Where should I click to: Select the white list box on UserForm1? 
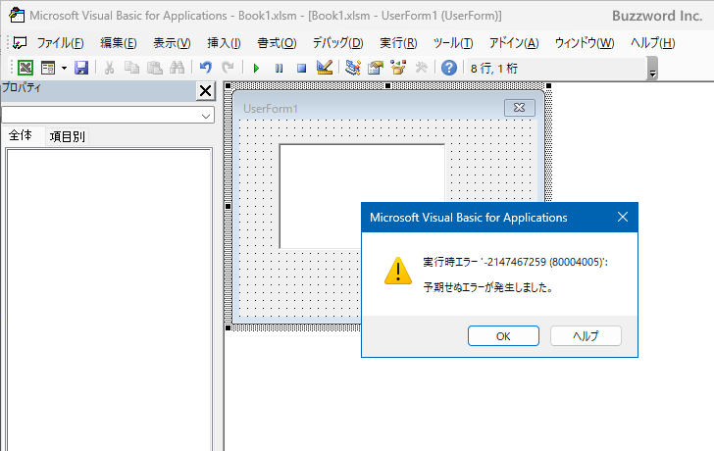[362, 196]
